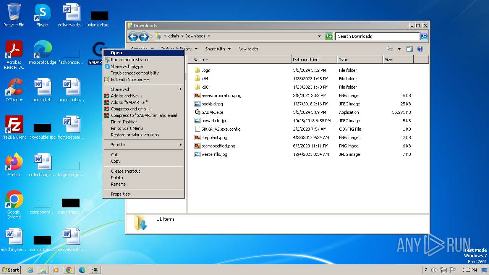Open Properties from the context menu

click(144, 194)
